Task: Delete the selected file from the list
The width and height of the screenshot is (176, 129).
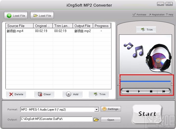Action: [x=16, y=94]
